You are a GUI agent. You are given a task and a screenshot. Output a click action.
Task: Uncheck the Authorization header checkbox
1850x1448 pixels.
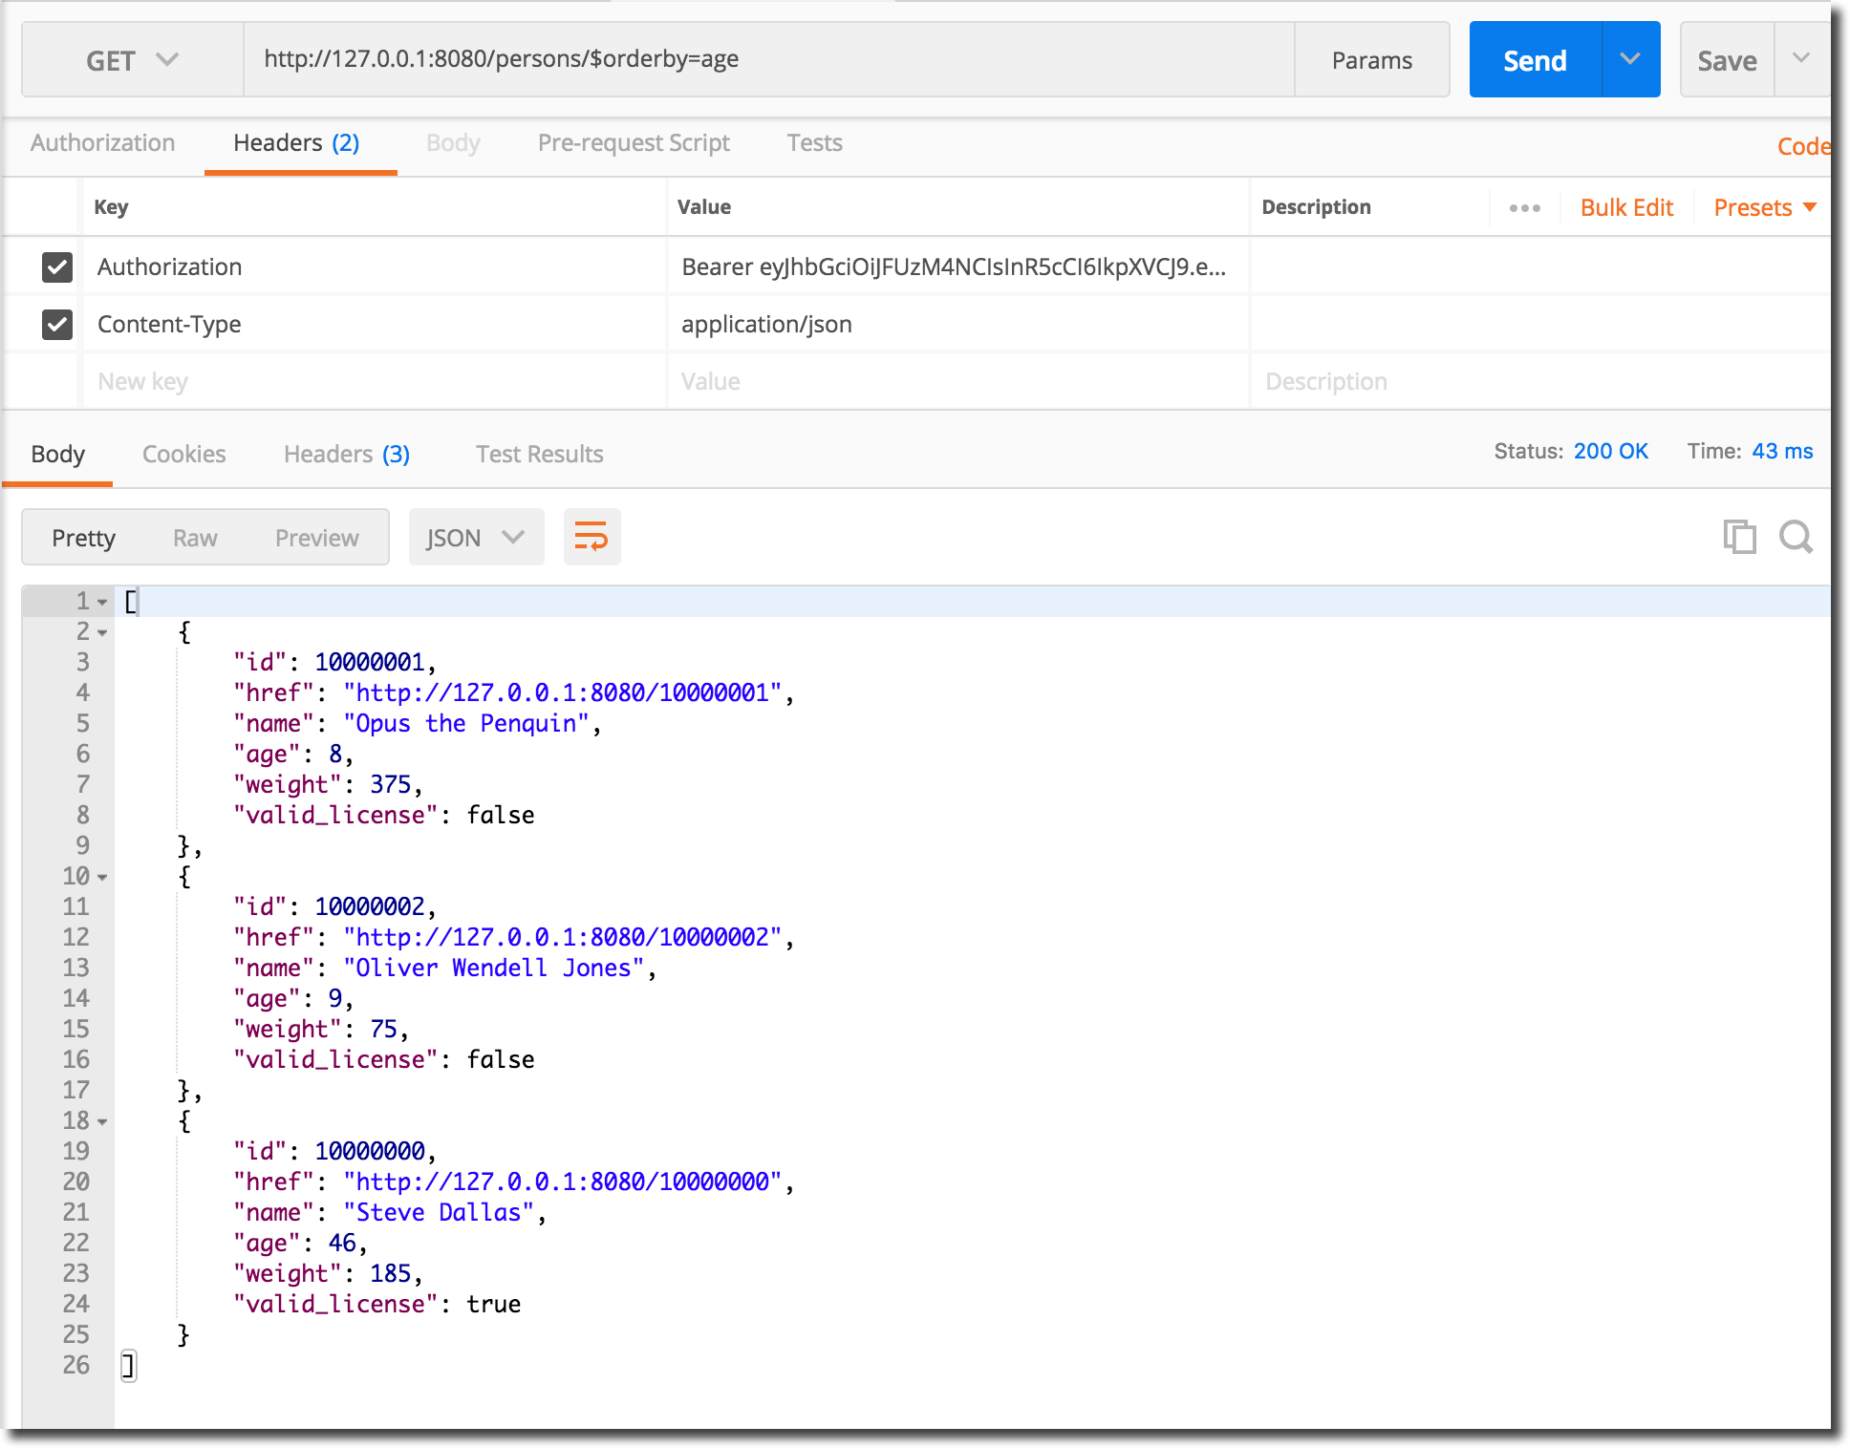57,266
